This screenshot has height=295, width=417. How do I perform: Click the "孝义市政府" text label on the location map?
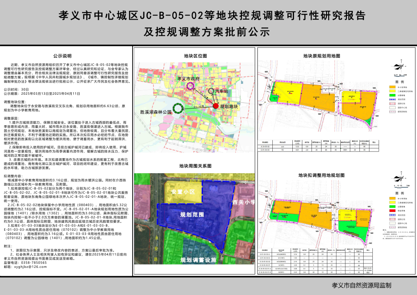pyautogui.click(x=188, y=79)
